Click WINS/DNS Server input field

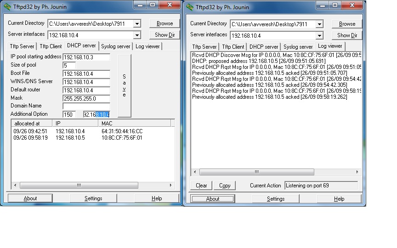coord(86,82)
